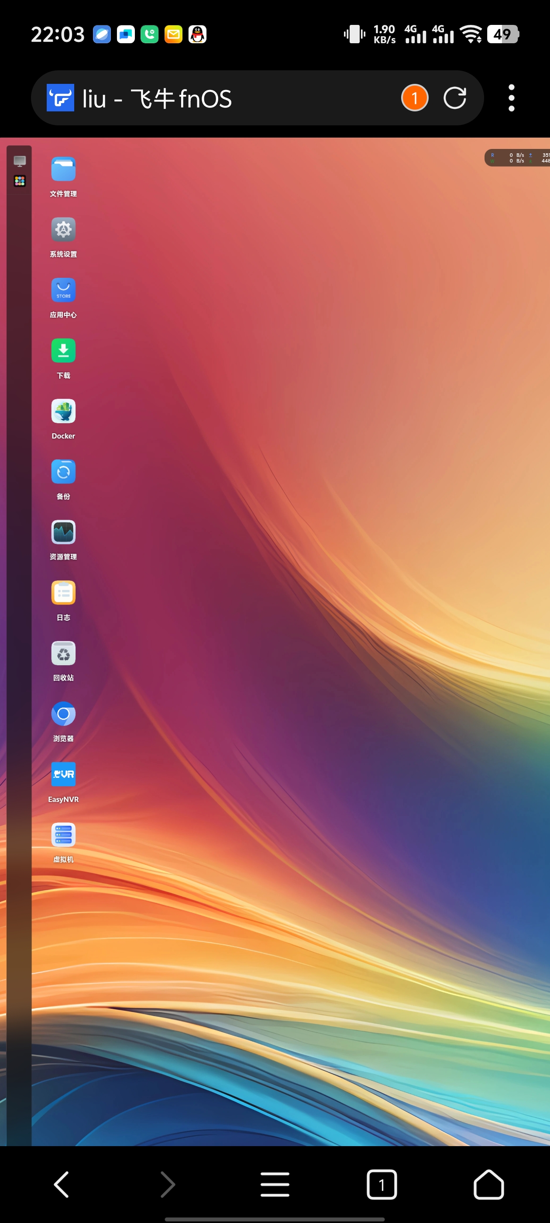The image size is (550, 1223).
Task: Open the 虚拟机 virtual machine app
Action: click(63, 835)
